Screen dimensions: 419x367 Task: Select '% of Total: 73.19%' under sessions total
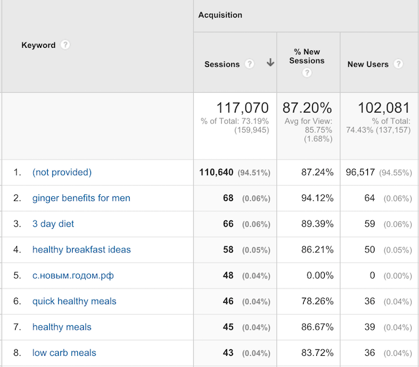(234, 121)
